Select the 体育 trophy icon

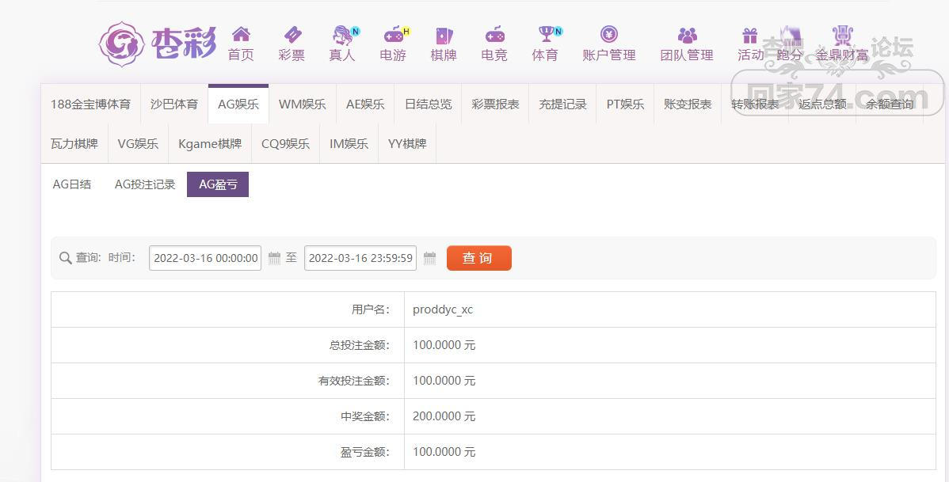[546, 34]
